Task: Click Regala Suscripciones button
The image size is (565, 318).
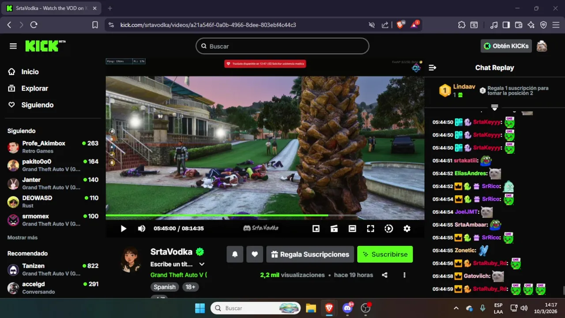Action: (310, 254)
